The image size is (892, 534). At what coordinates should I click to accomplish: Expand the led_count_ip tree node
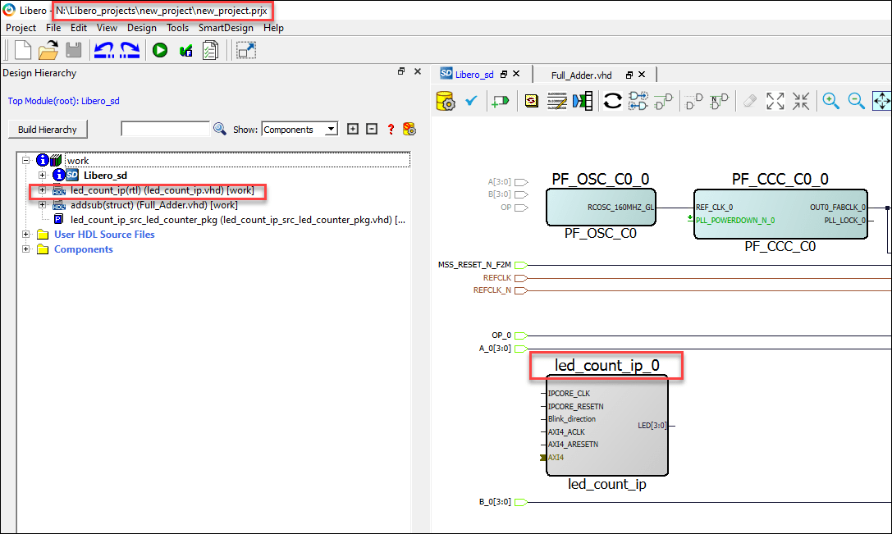tap(41, 190)
